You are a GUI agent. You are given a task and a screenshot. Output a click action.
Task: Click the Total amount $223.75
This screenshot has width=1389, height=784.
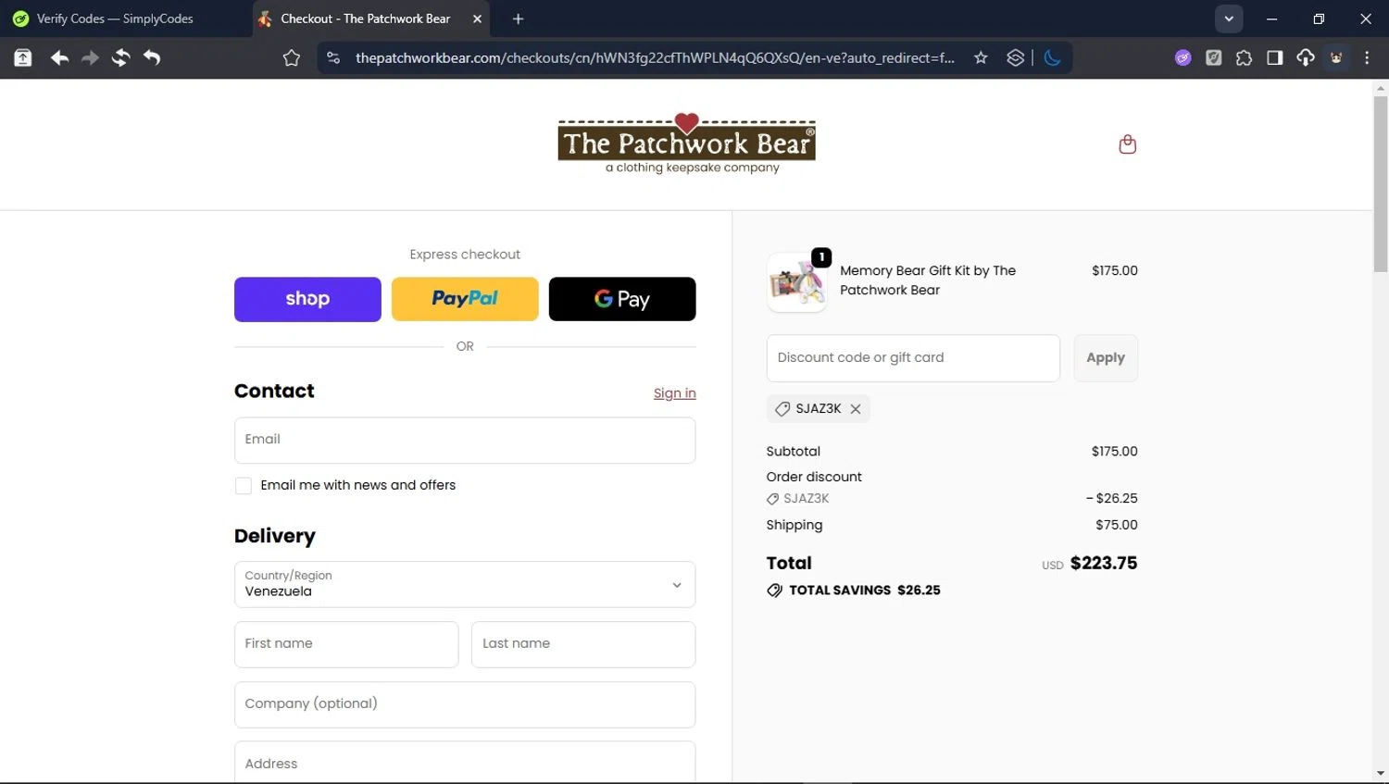[x=1104, y=563]
